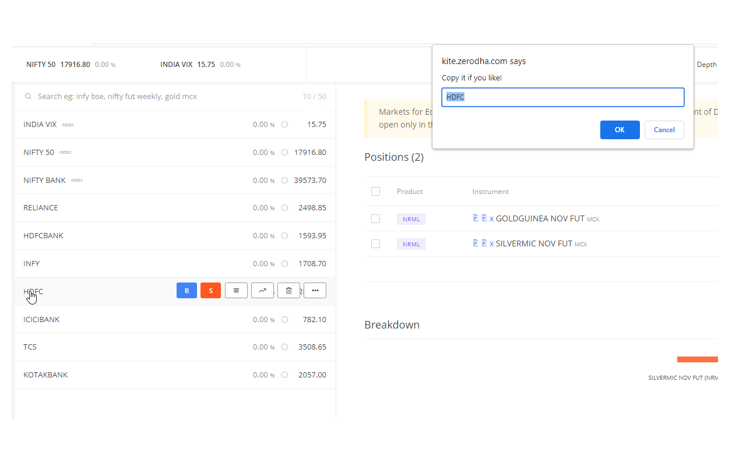
Task: Click the HDFC text field in dialog
Action: click(x=562, y=97)
